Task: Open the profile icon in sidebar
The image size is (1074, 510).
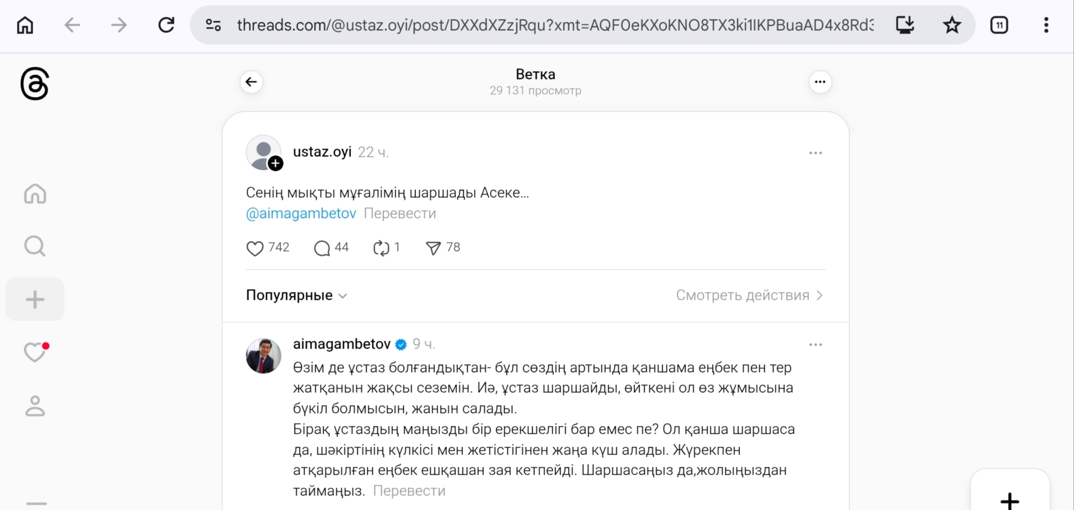Action: click(35, 406)
